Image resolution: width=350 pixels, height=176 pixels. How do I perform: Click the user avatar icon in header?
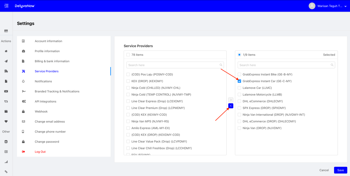(x=312, y=6)
